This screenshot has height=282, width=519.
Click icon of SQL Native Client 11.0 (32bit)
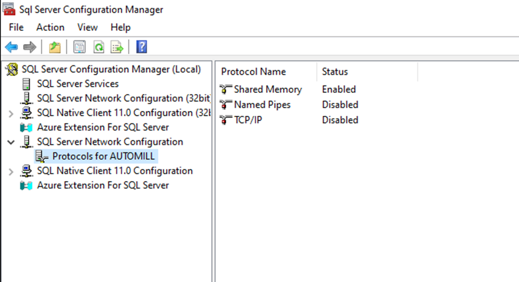[27, 113]
